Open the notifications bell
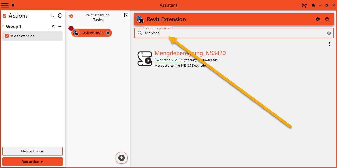Image resolution: width=337 pixels, height=168 pixels. point(313,5)
